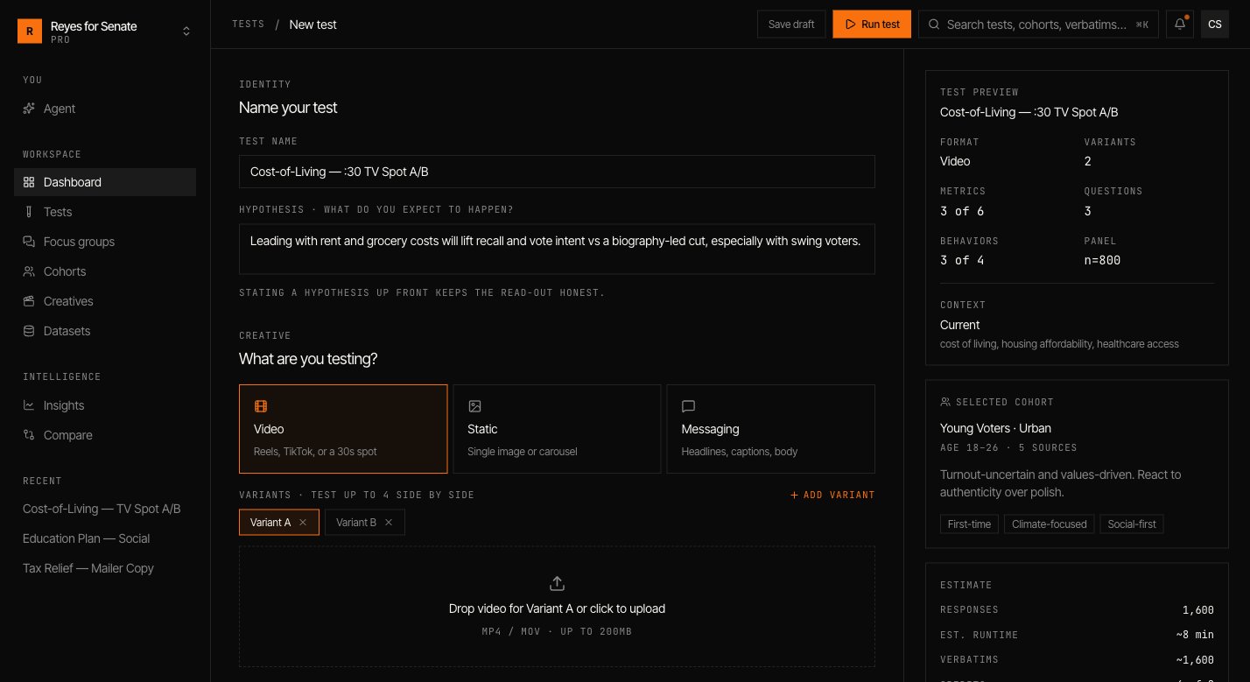This screenshot has height=682, width=1250.
Task: Click the Responses value 1,600
Action: 1198,610
